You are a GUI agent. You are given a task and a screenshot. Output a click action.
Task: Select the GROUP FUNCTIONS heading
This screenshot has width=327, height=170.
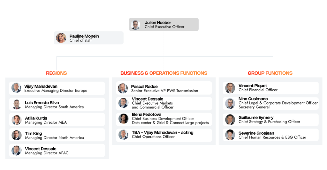(x=270, y=73)
